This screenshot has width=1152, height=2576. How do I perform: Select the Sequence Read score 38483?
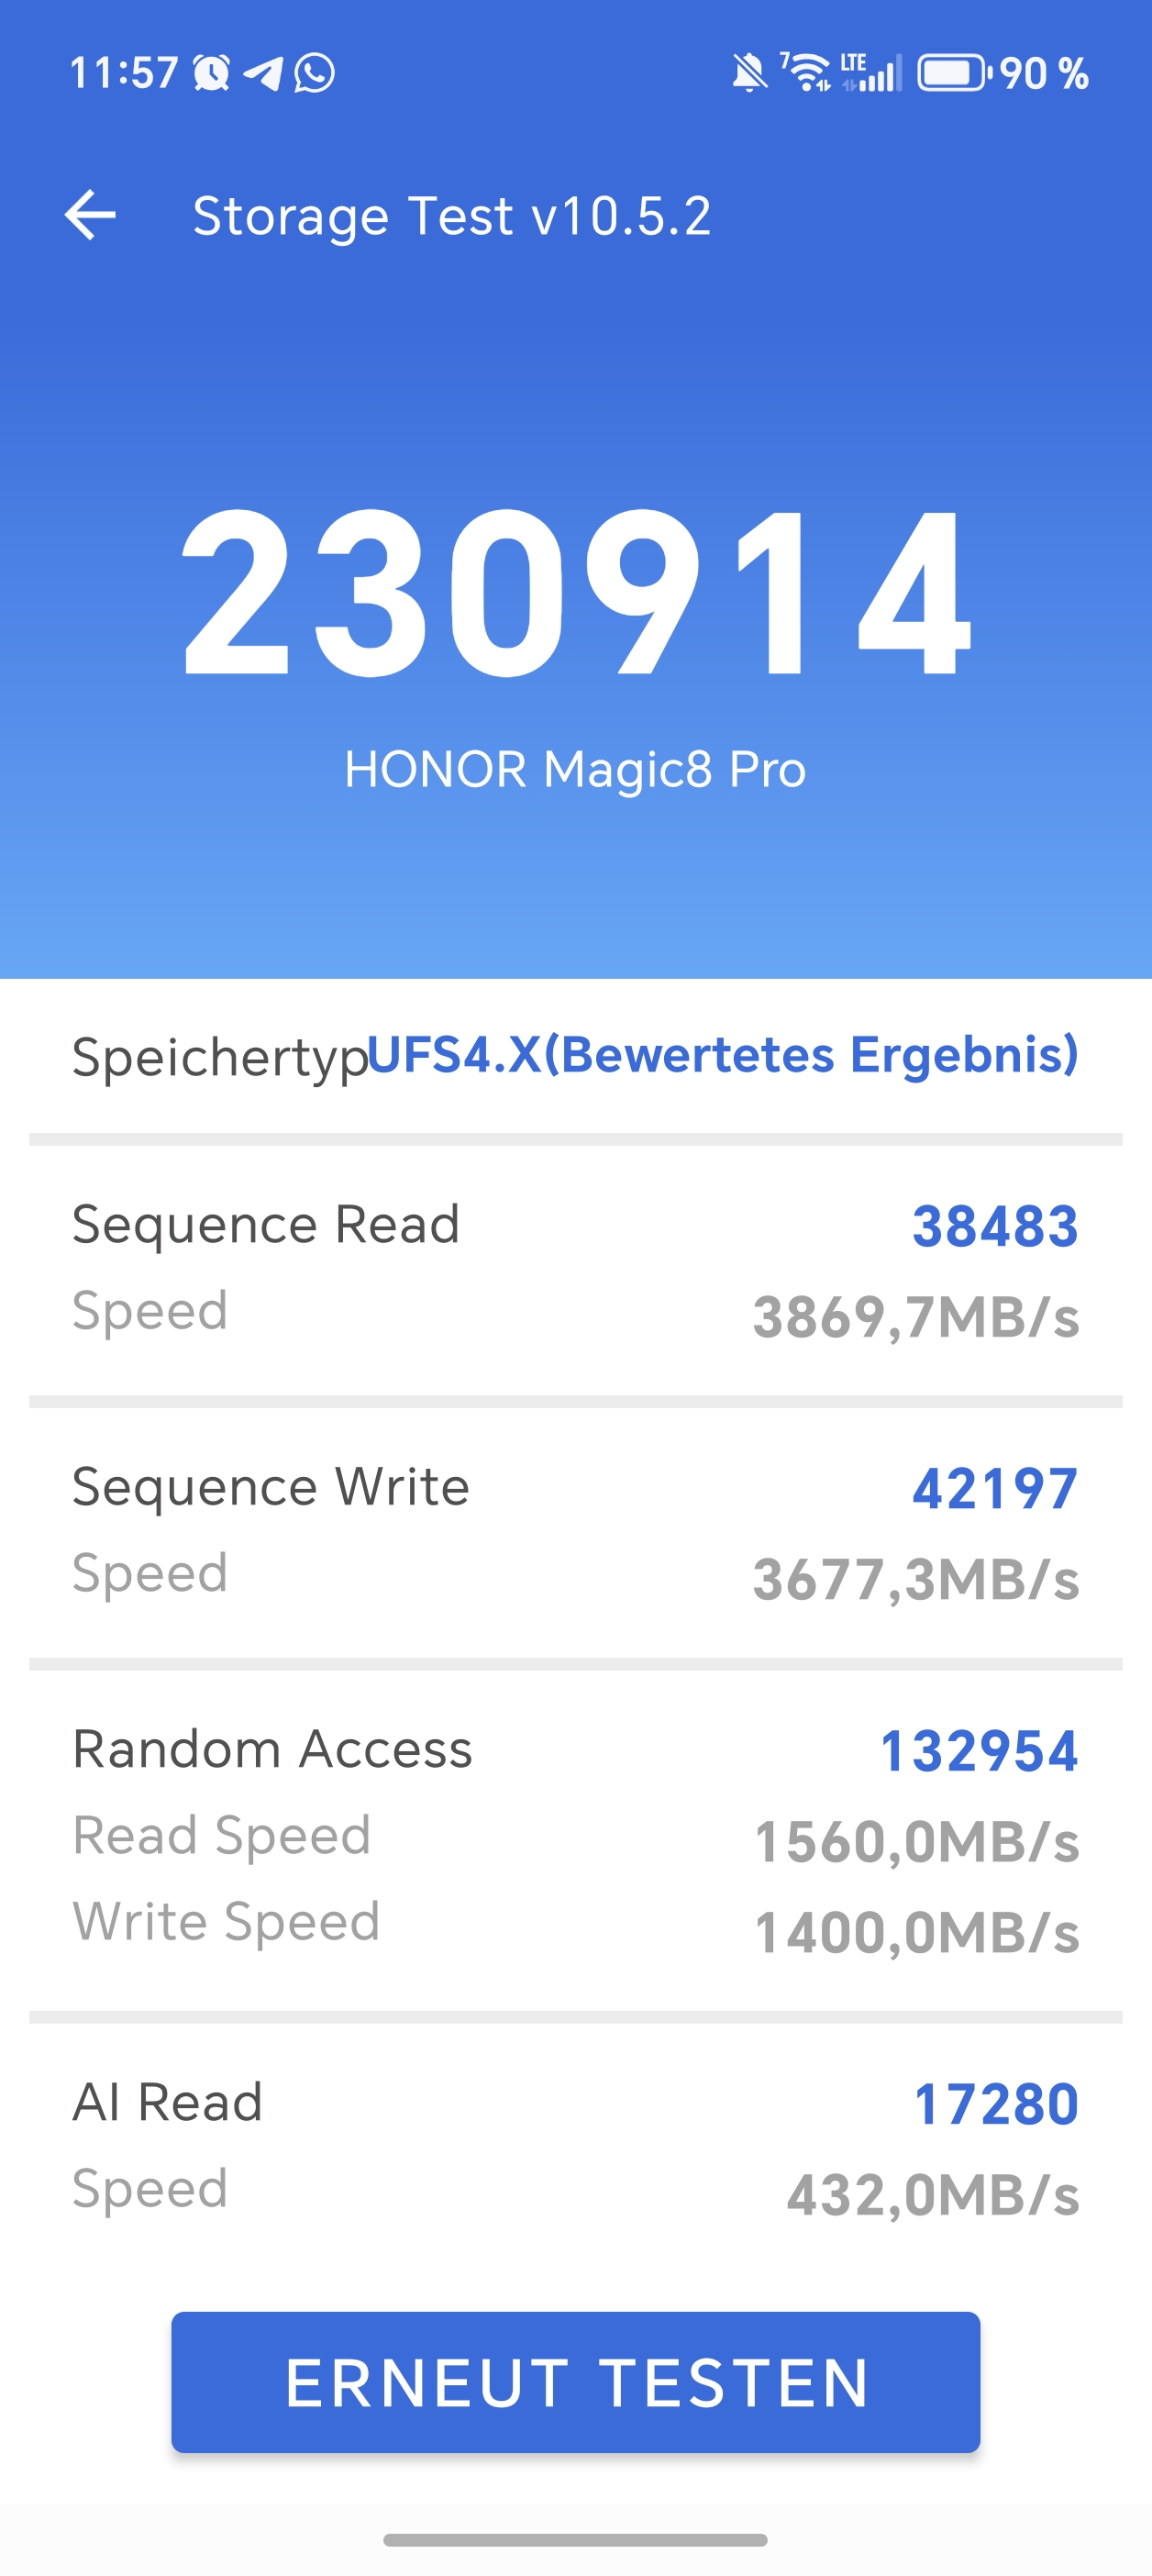(x=995, y=1226)
